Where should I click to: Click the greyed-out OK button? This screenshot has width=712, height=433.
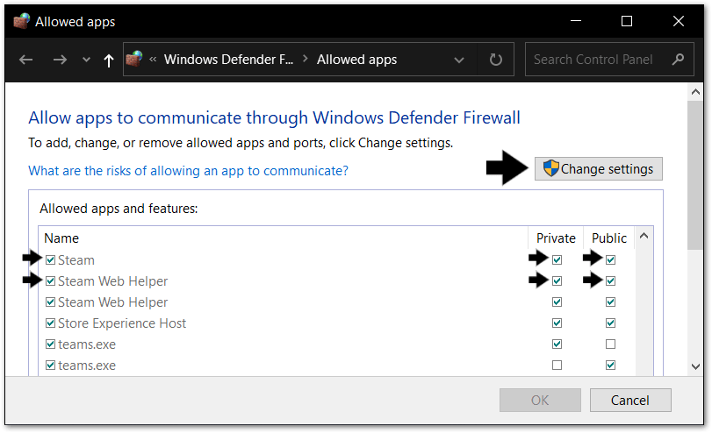[x=540, y=400]
